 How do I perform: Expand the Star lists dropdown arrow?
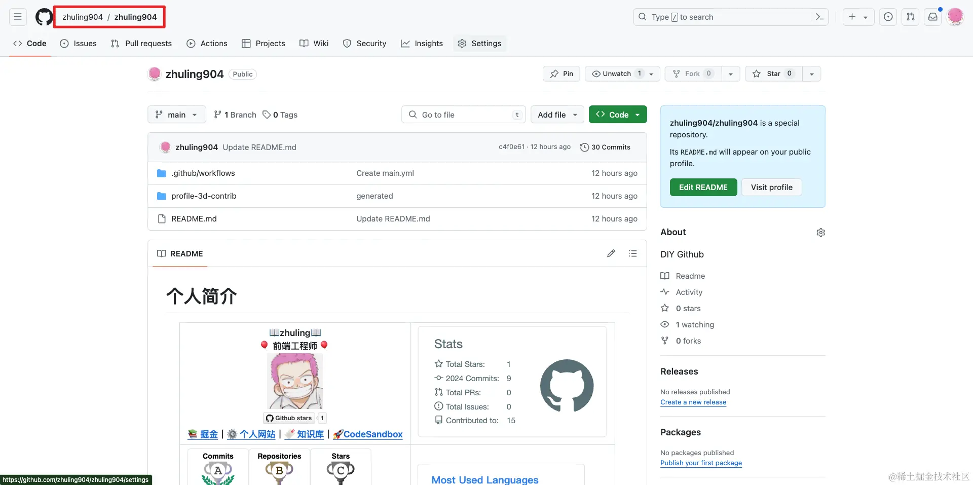(x=812, y=74)
